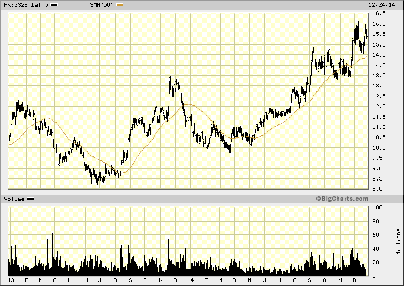Click black legend swatch beside HK:2328 Daily

54,5
